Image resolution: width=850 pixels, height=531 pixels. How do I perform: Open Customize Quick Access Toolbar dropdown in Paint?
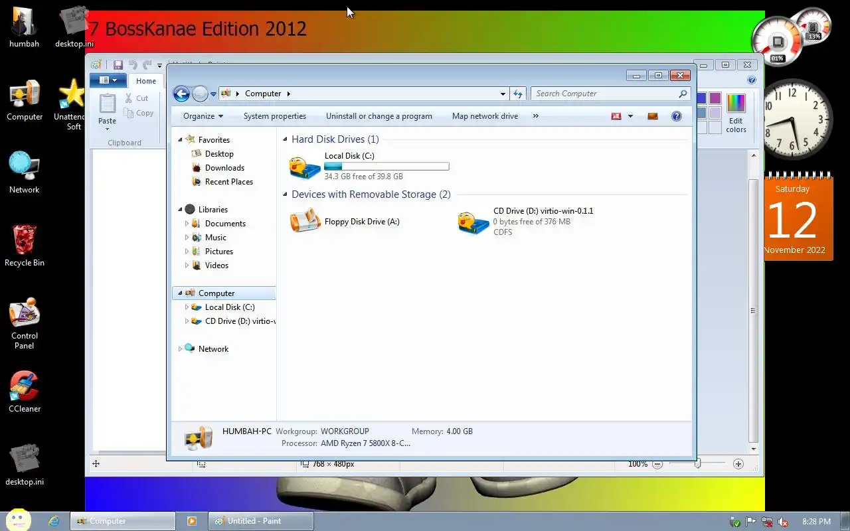160,66
